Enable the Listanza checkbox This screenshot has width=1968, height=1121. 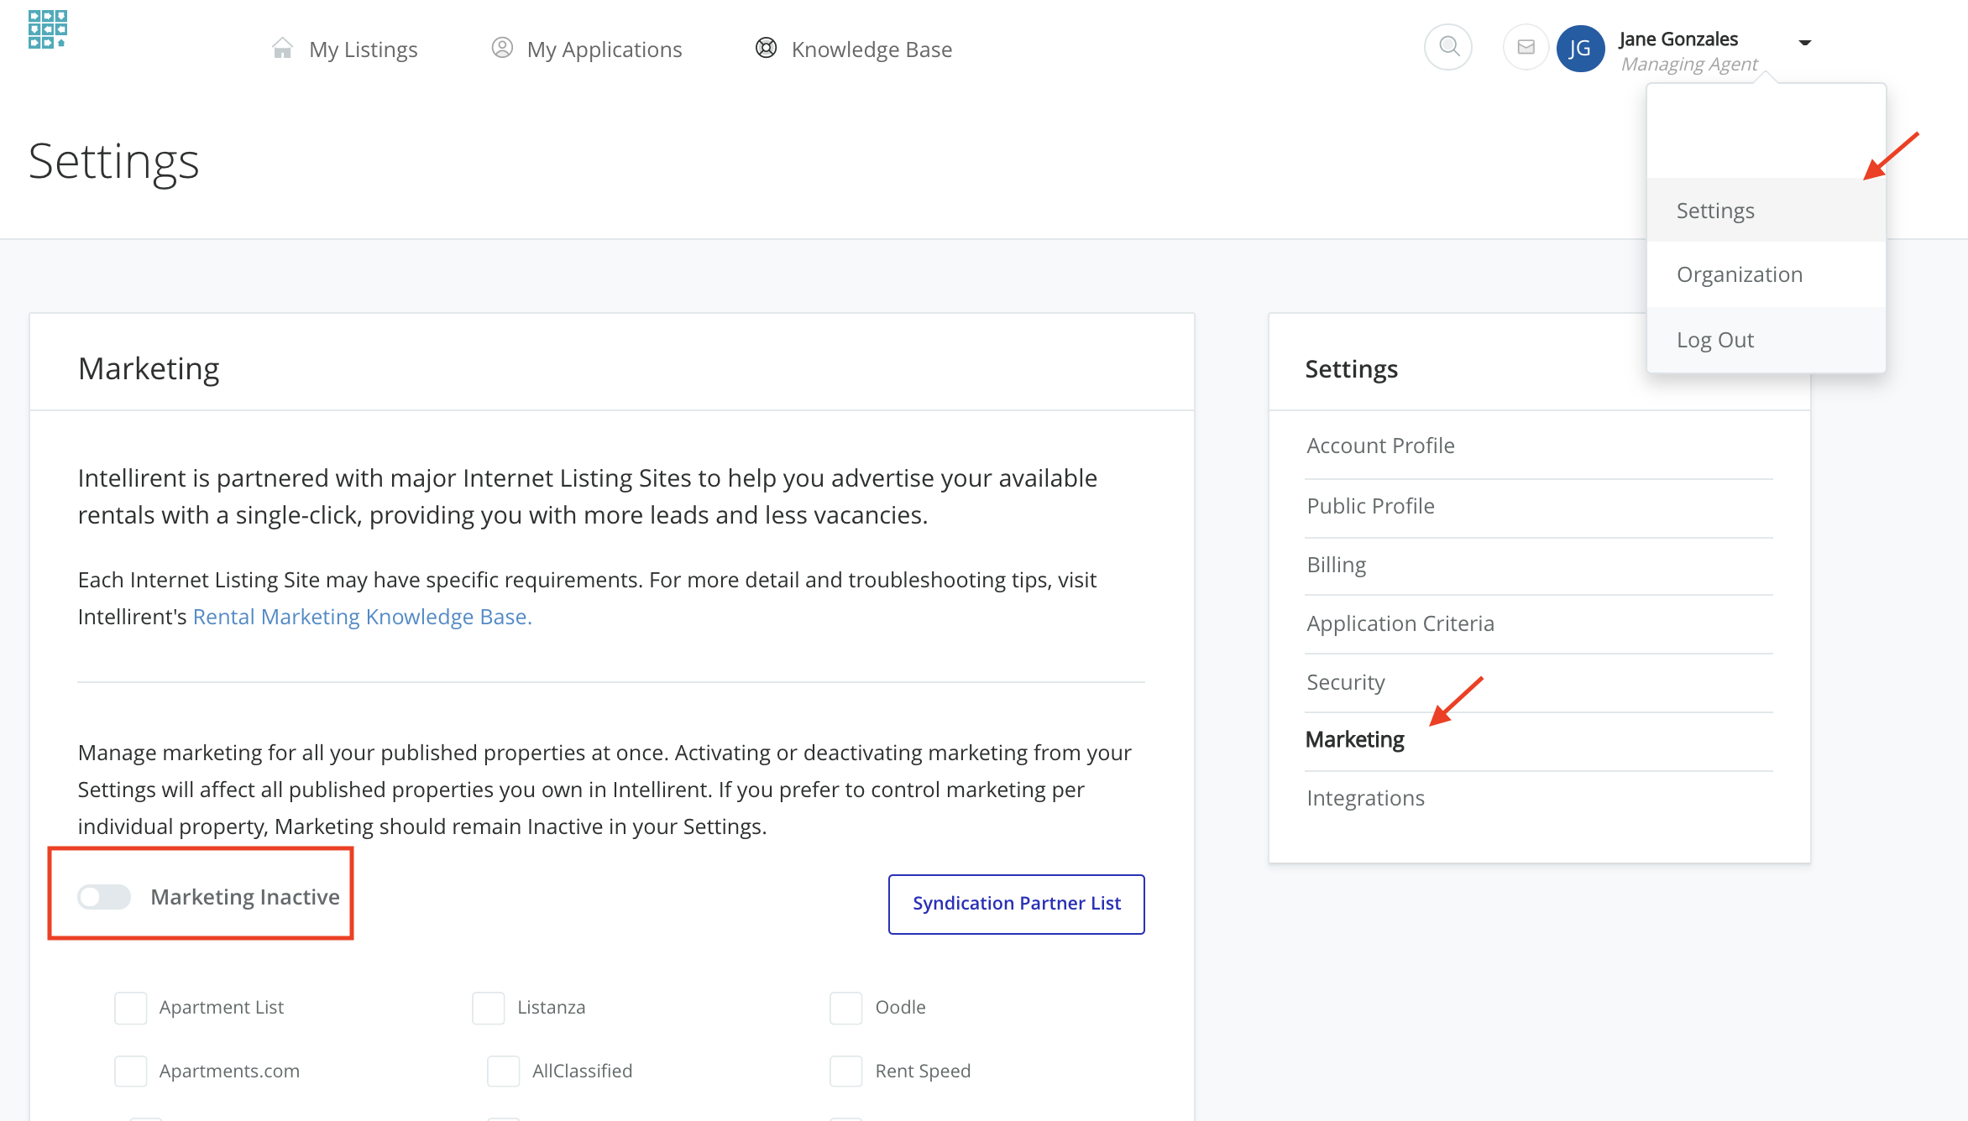[x=489, y=1008]
